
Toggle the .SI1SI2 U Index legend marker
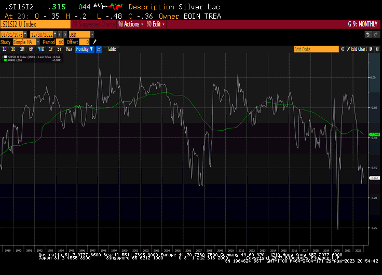[5, 56]
